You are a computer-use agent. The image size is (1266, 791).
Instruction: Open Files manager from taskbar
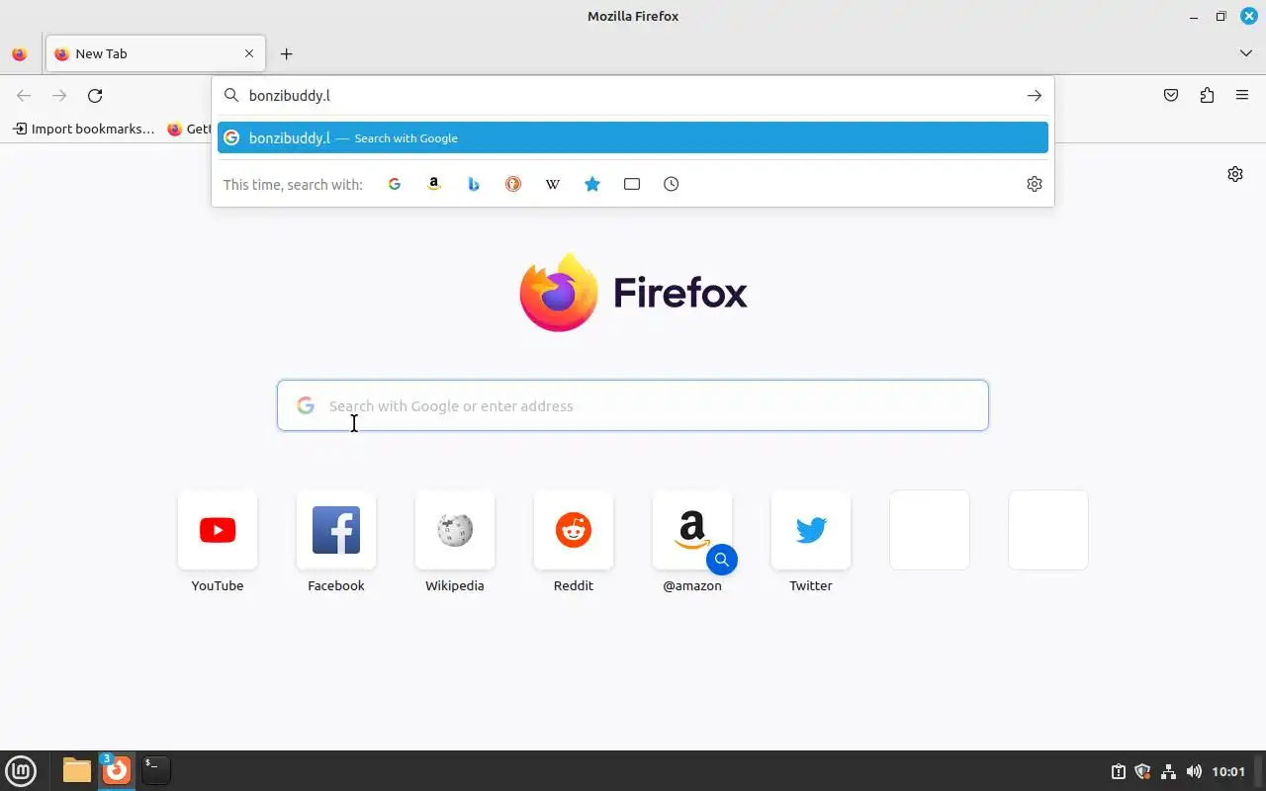[77, 770]
